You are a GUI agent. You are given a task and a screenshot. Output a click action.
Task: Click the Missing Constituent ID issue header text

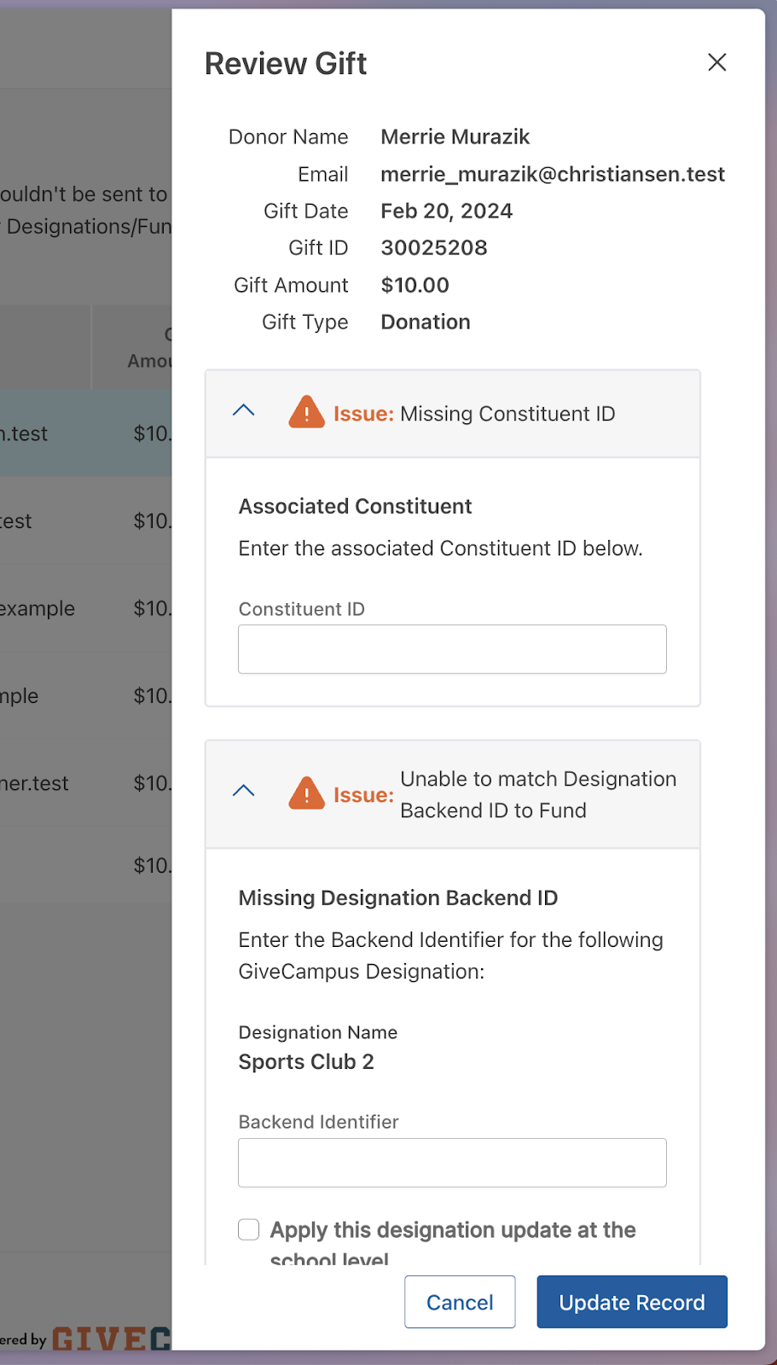(507, 414)
